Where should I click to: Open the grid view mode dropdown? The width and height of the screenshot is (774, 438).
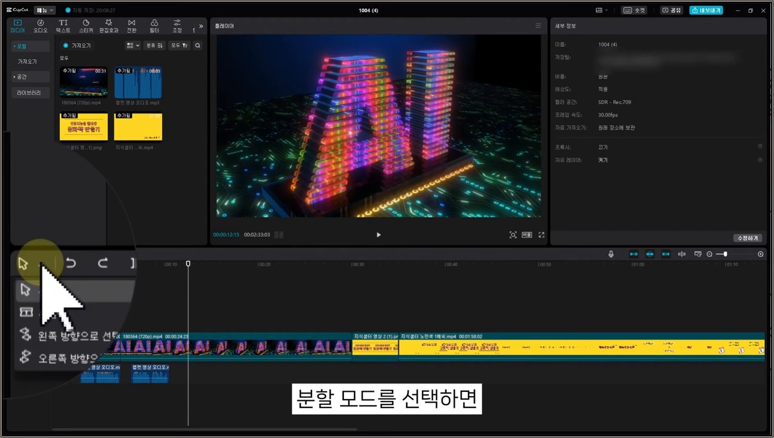pos(133,46)
